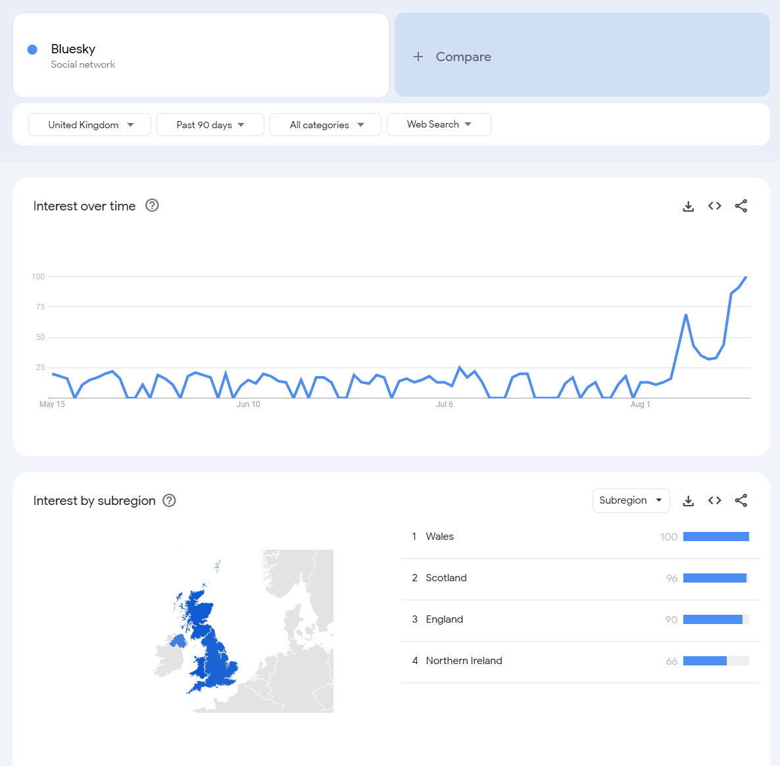Image resolution: width=780 pixels, height=766 pixels.
Task: Open embed code for subregion section
Action: coord(714,501)
